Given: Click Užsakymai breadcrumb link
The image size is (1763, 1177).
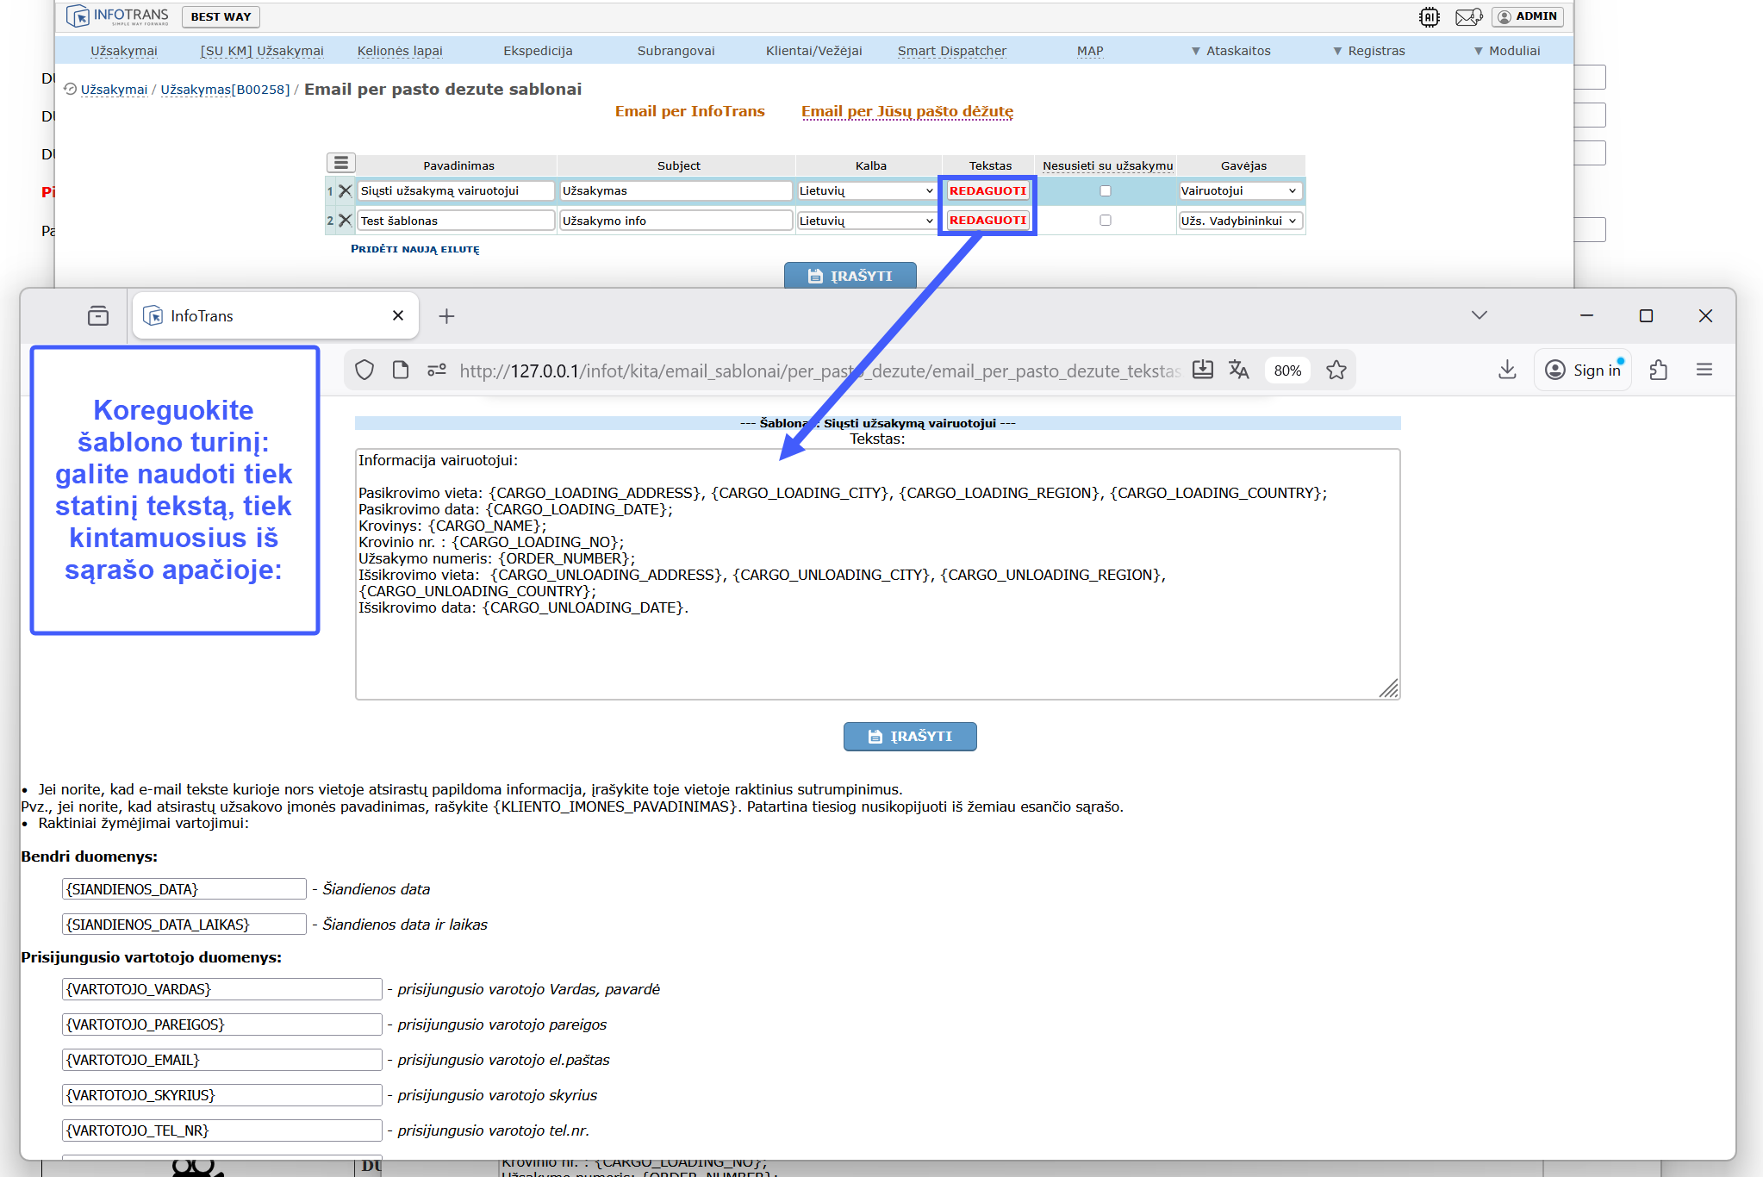Looking at the screenshot, I should point(115,90).
